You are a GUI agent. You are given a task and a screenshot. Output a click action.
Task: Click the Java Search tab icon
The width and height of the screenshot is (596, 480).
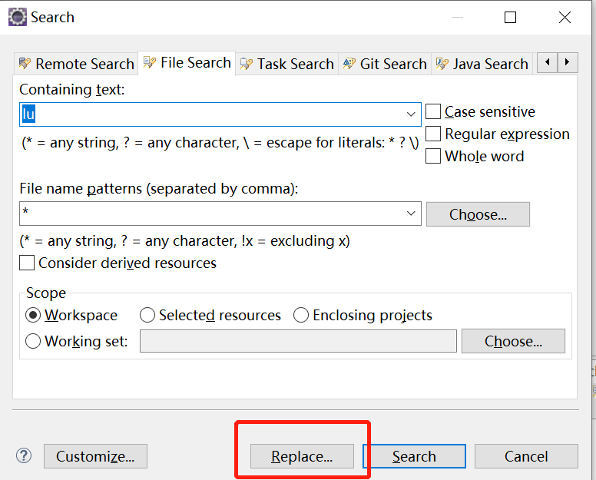(x=442, y=64)
